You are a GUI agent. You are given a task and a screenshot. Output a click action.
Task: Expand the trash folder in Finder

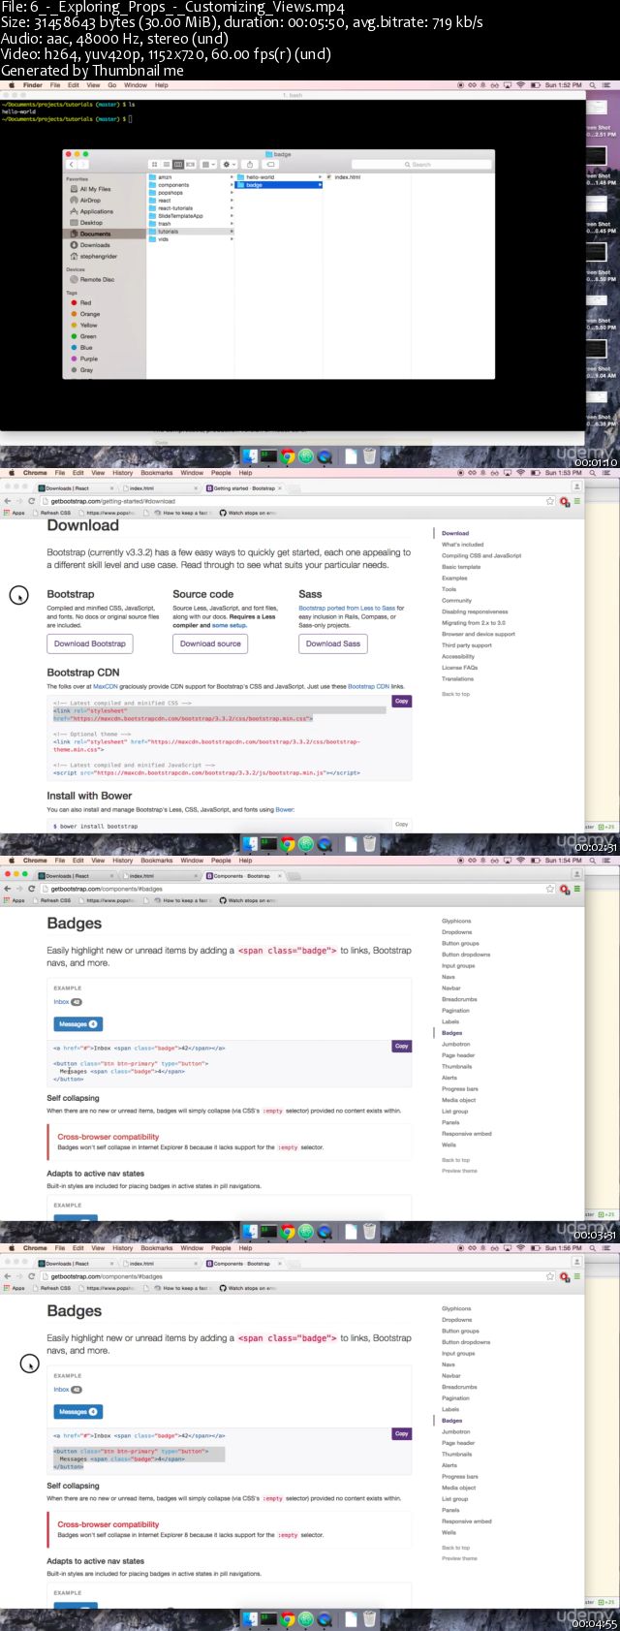tap(232, 224)
